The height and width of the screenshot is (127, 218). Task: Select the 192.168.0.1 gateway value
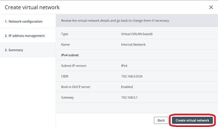coord(129,97)
